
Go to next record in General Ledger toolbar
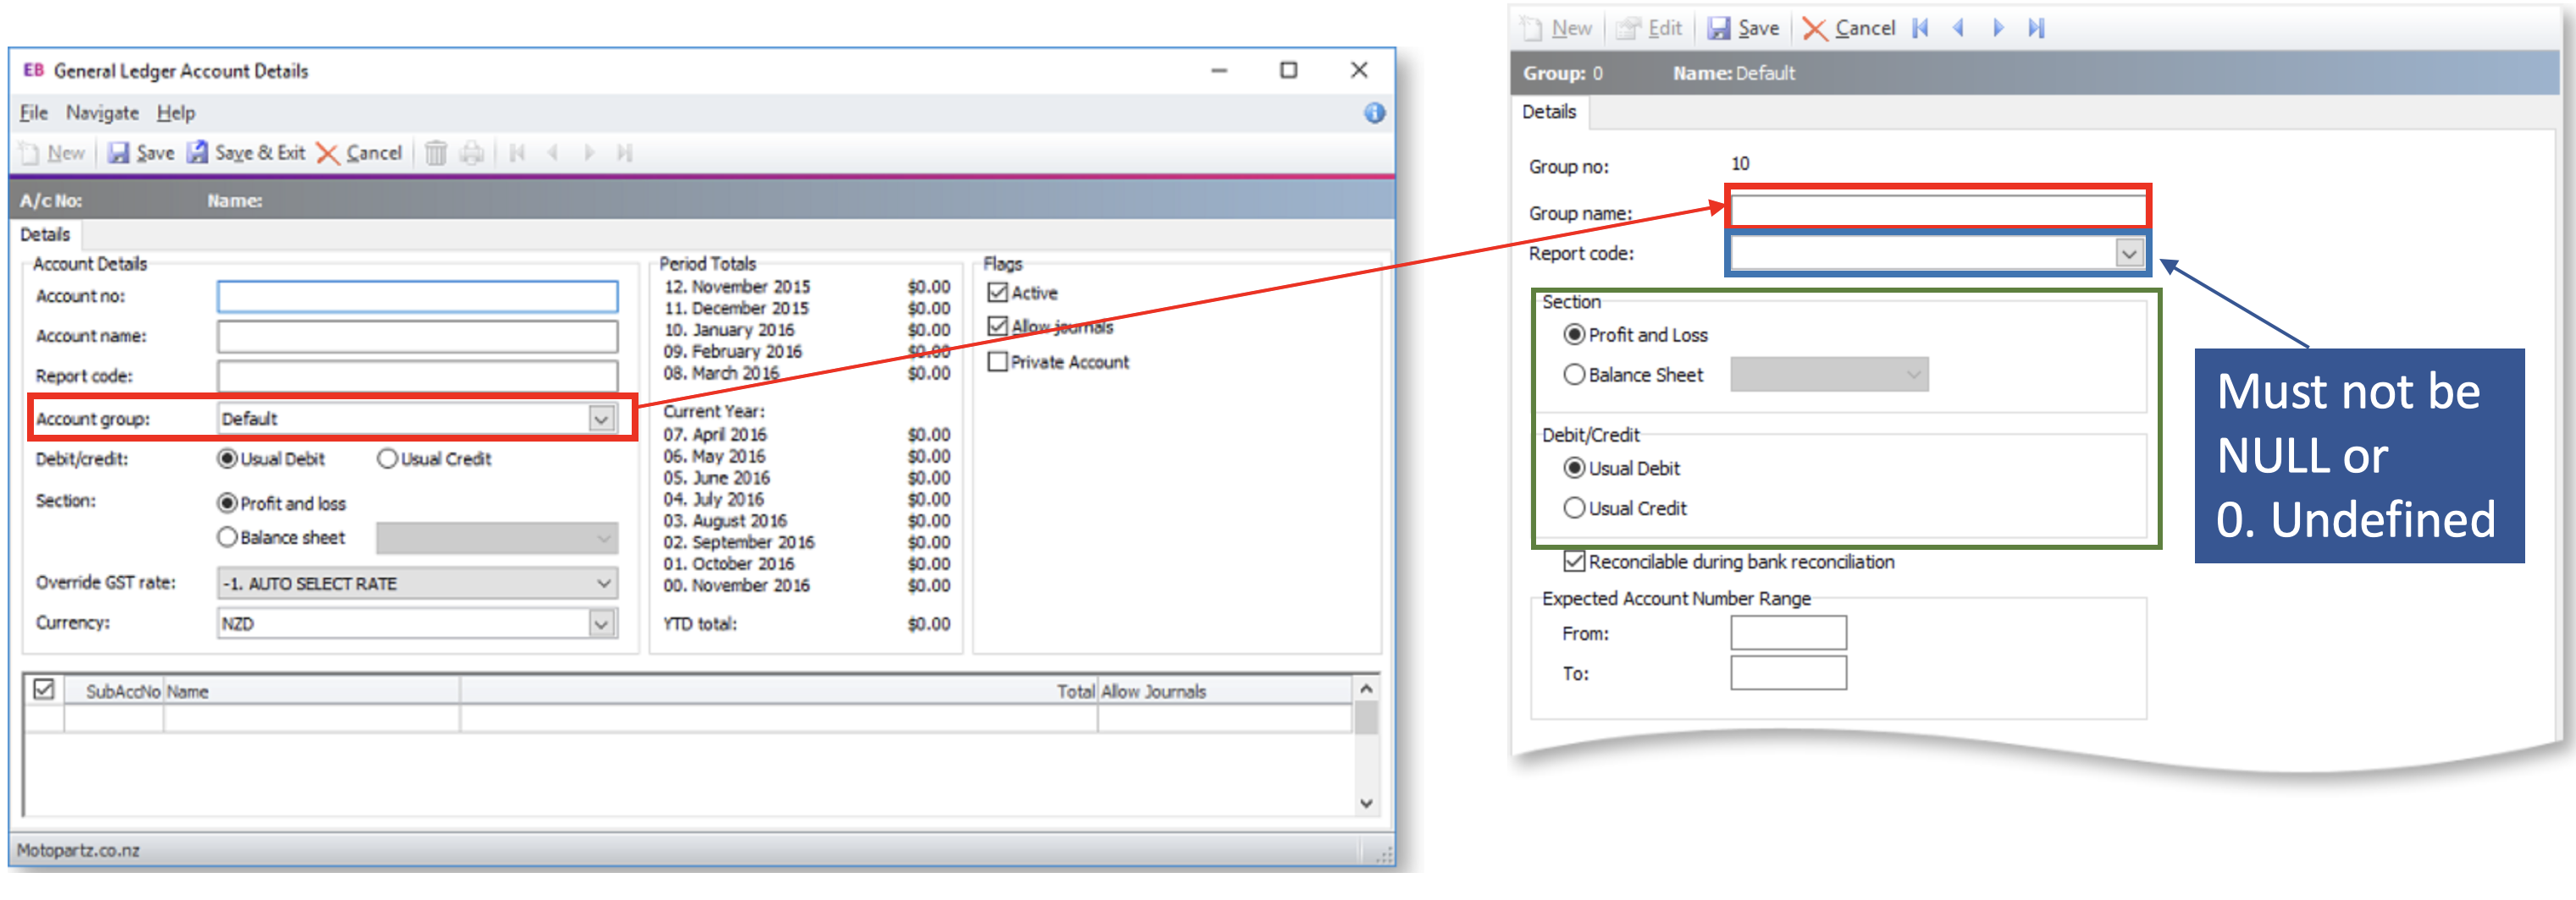tap(589, 153)
